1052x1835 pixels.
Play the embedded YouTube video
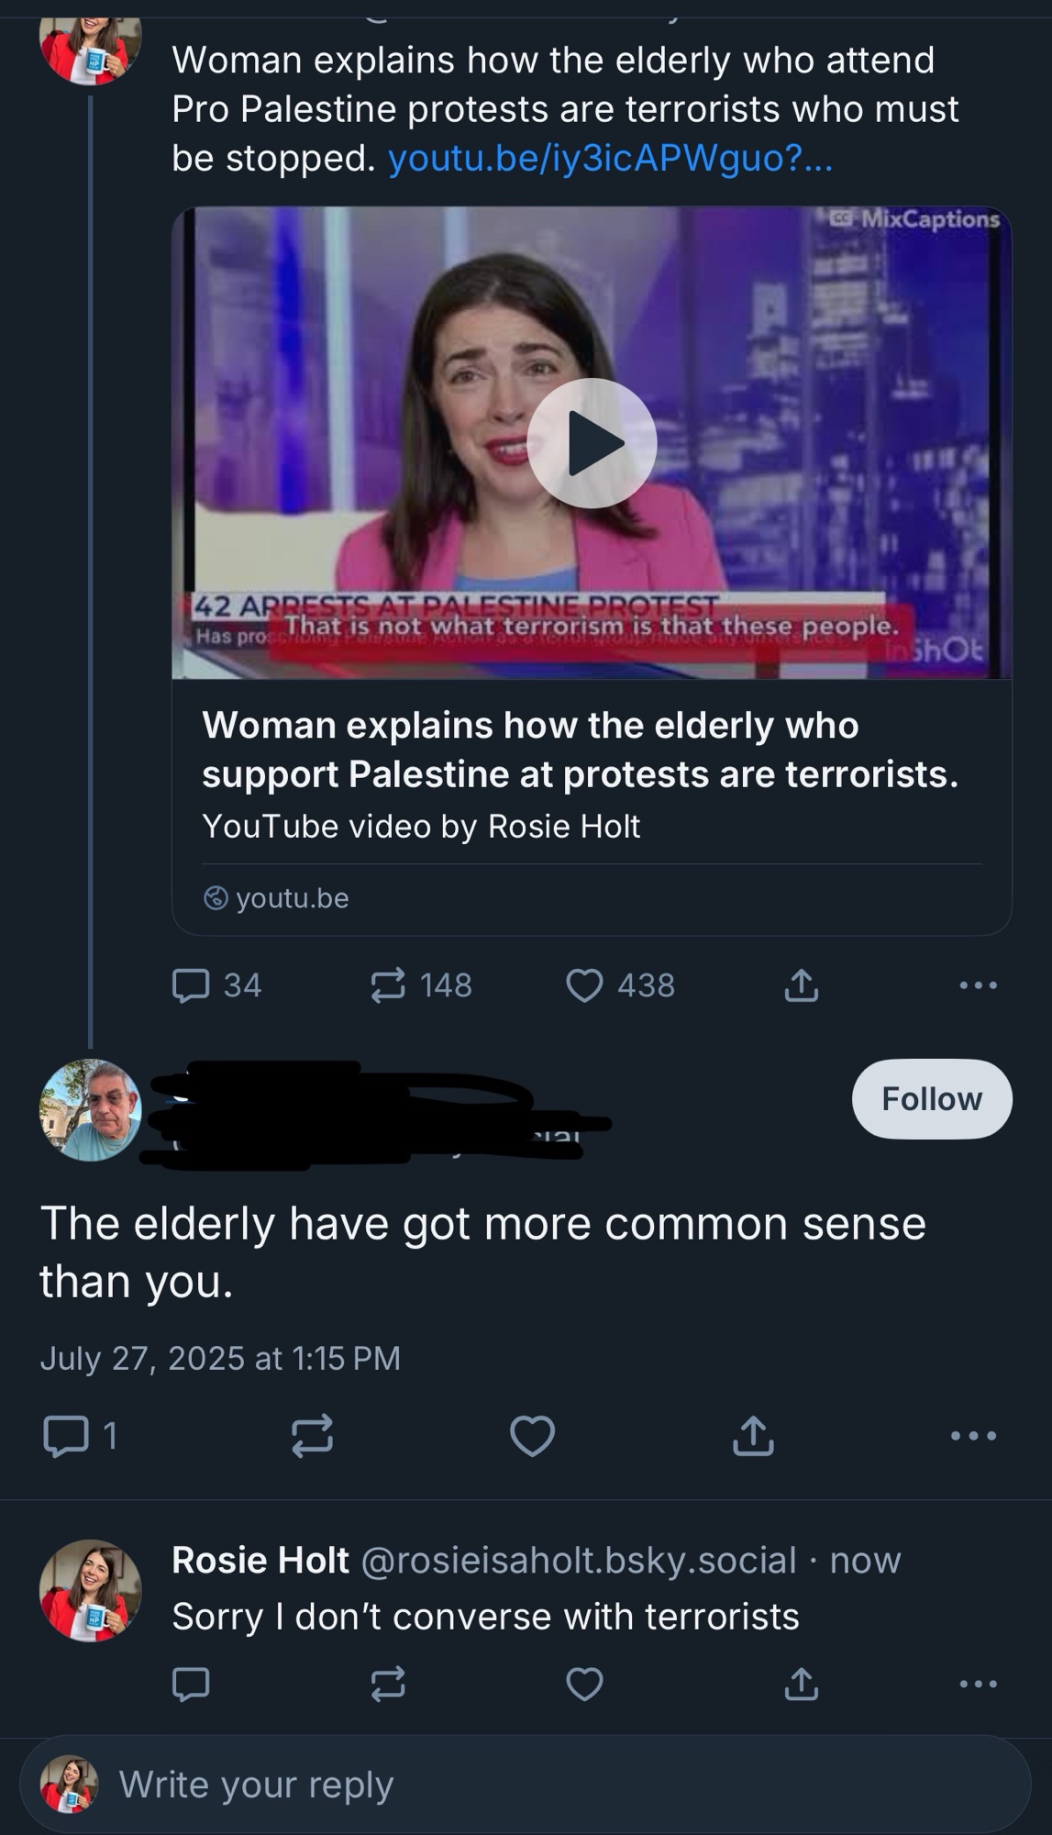pos(592,443)
